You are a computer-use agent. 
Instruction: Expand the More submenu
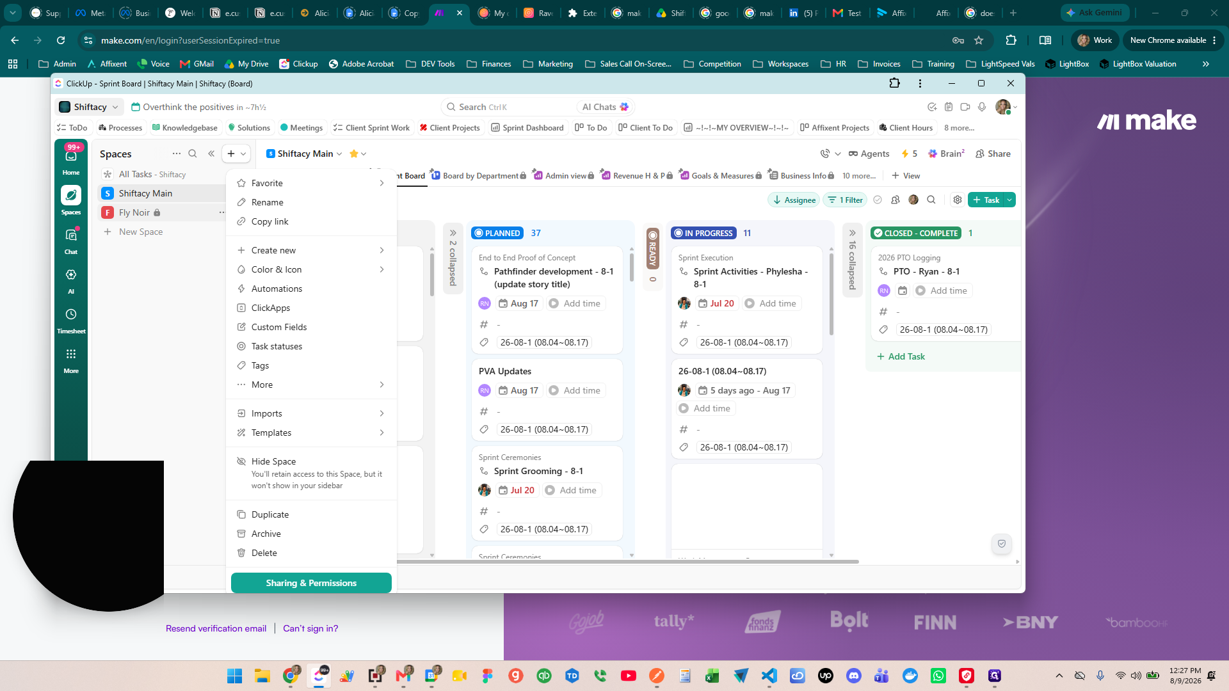[311, 385]
